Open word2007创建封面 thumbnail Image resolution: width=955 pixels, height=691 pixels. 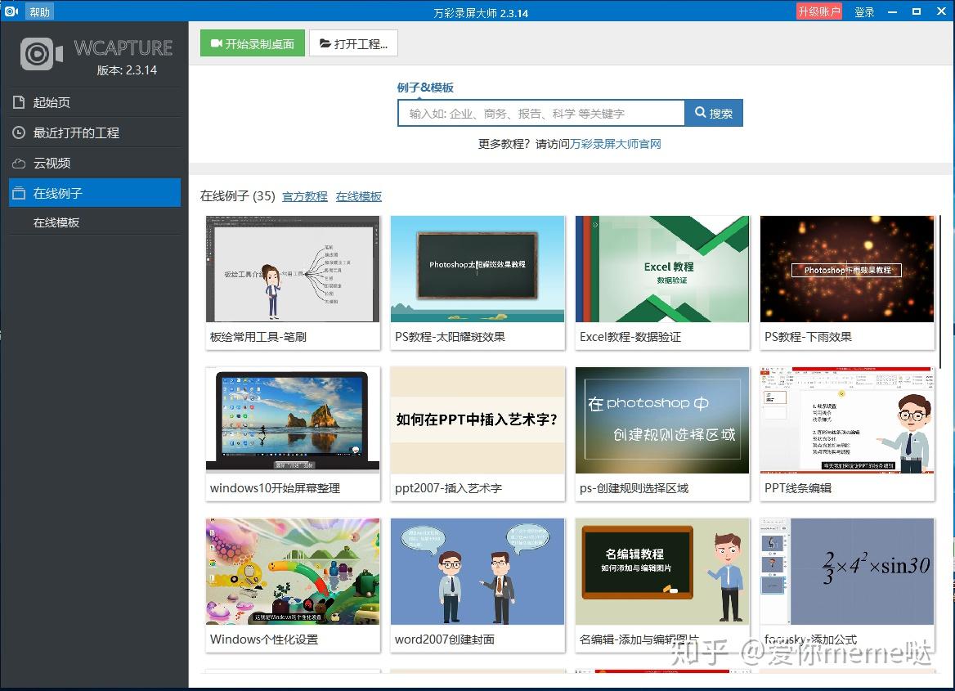[x=477, y=572]
